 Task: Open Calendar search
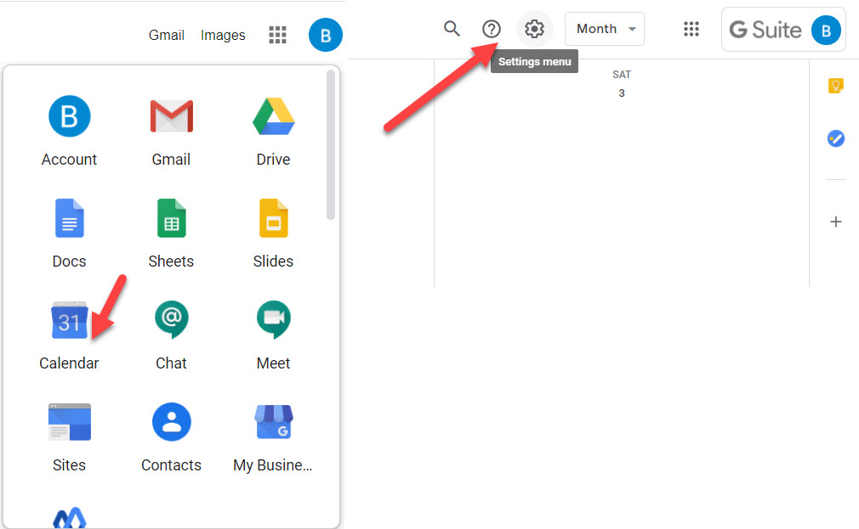tap(452, 28)
